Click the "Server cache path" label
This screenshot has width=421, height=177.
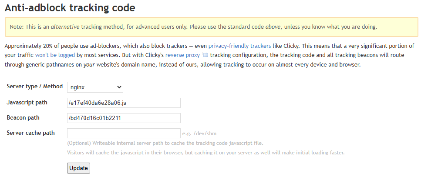[x=30, y=133]
